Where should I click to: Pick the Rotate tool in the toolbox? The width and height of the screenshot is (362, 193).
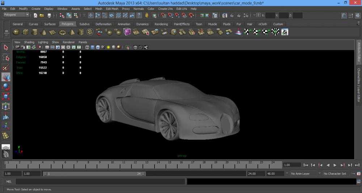(6, 87)
